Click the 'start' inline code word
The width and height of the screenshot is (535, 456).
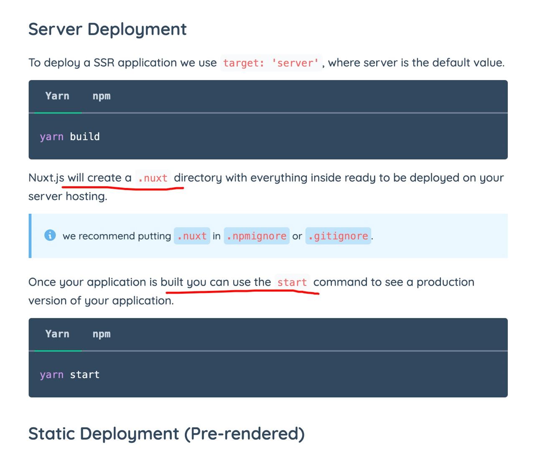pos(292,282)
